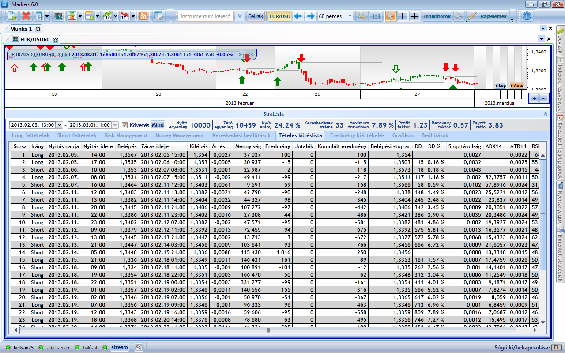
Task: Click the magnifier zoom icon
Action: (362, 16)
